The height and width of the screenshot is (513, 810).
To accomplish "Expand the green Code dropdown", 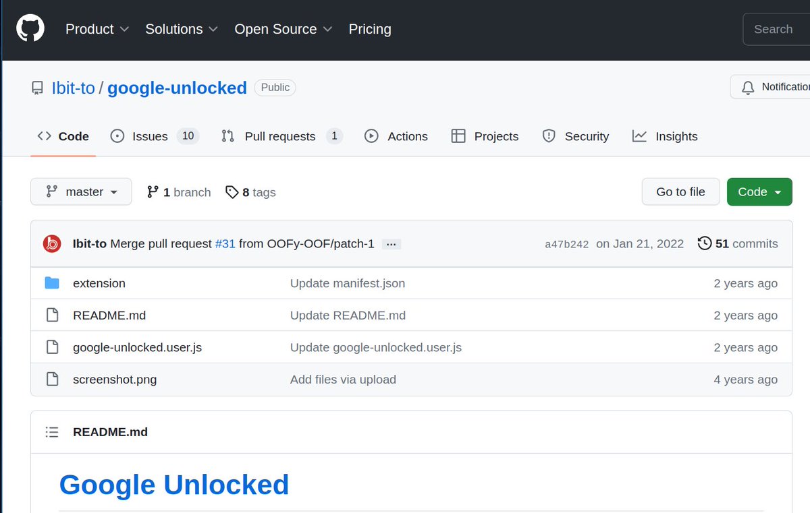I will point(759,192).
